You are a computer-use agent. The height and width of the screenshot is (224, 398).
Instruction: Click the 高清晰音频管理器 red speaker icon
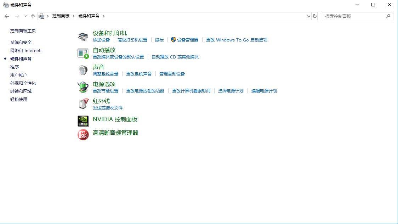coord(83,134)
